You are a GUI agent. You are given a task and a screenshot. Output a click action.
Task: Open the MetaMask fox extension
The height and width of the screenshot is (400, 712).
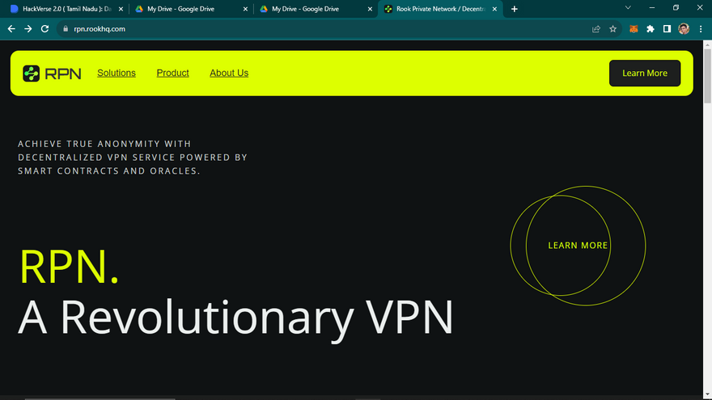coord(634,28)
